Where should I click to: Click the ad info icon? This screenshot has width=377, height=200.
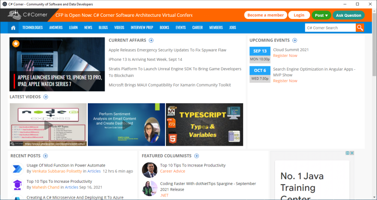(x=347, y=153)
